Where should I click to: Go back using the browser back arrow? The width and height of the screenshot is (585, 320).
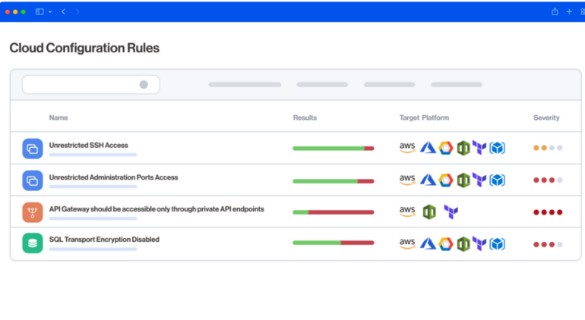coord(63,12)
